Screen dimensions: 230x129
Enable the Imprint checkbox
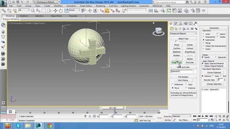(x=218, y=34)
